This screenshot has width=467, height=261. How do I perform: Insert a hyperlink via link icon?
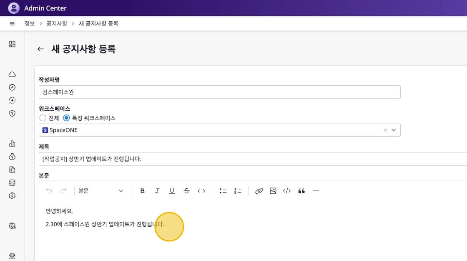coord(259,191)
